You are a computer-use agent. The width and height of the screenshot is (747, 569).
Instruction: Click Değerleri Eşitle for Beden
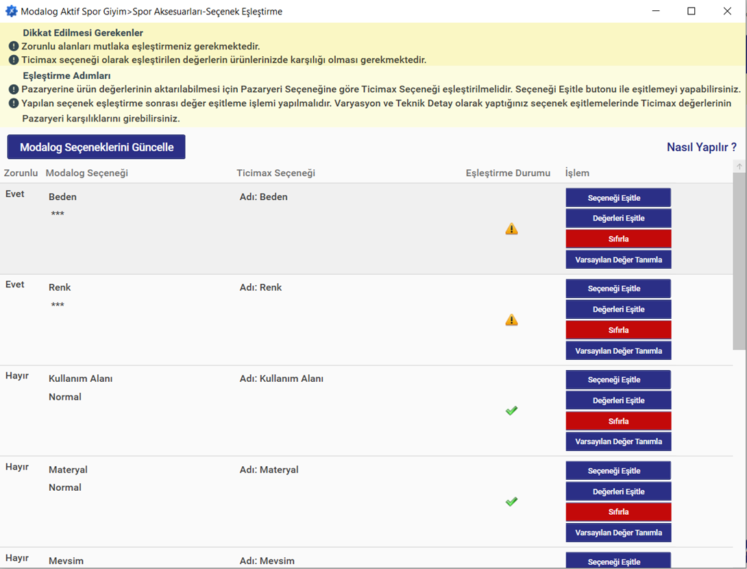618,218
